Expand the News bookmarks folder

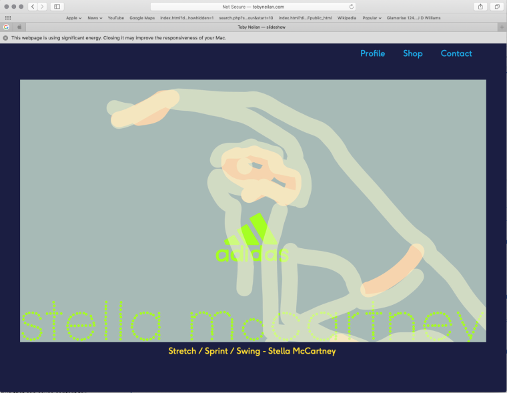click(95, 18)
